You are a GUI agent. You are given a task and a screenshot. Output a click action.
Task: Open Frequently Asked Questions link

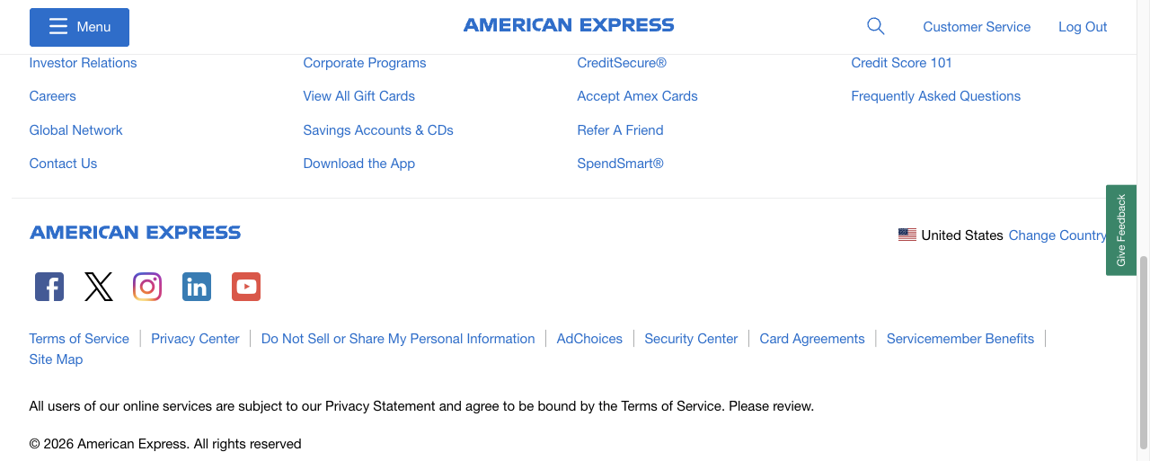pyautogui.click(x=935, y=96)
